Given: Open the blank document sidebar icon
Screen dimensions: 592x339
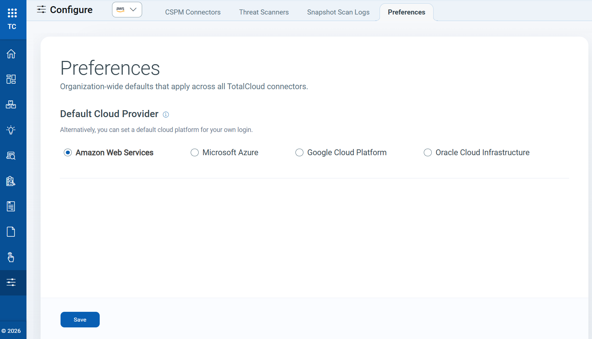Looking at the screenshot, I should [x=11, y=232].
